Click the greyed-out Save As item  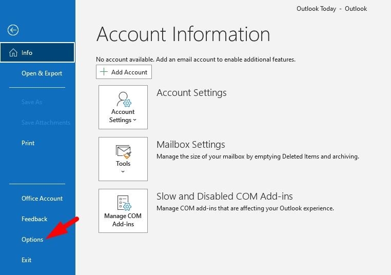32,102
